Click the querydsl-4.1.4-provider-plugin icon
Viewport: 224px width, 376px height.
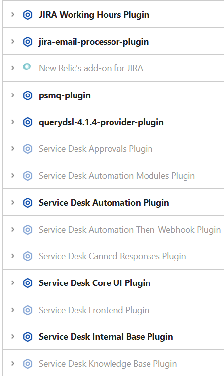point(28,122)
